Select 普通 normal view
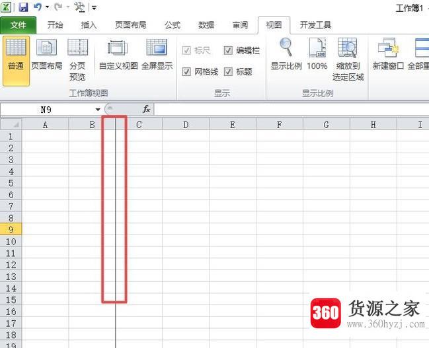 (x=16, y=61)
